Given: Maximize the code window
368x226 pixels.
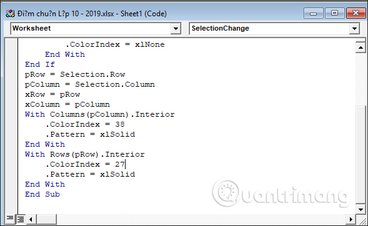Looking at the screenshot, I should point(334,13).
